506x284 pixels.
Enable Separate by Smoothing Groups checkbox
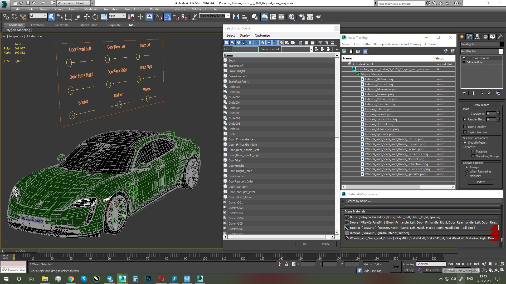coord(473,156)
